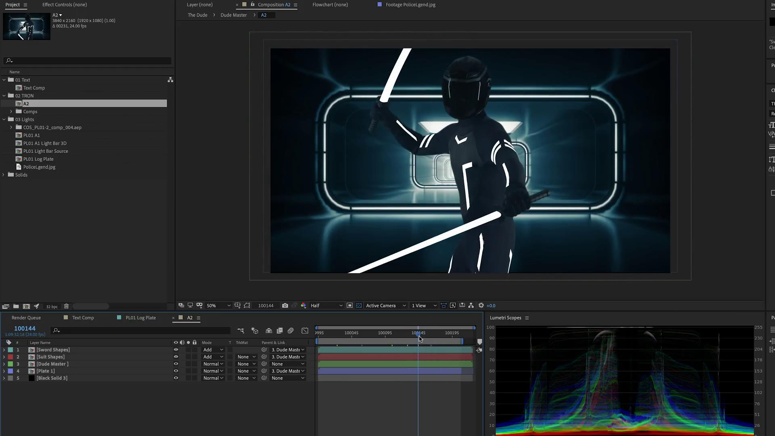This screenshot has width=775, height=436.
Task: Open Footage PoliceLgend.jpg tab
Action: (x=410, y=4)
